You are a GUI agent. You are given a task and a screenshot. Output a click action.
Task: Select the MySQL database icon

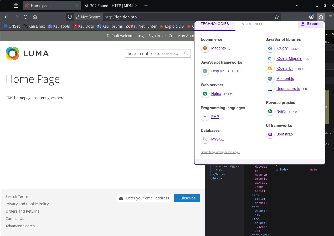point(205,139)
